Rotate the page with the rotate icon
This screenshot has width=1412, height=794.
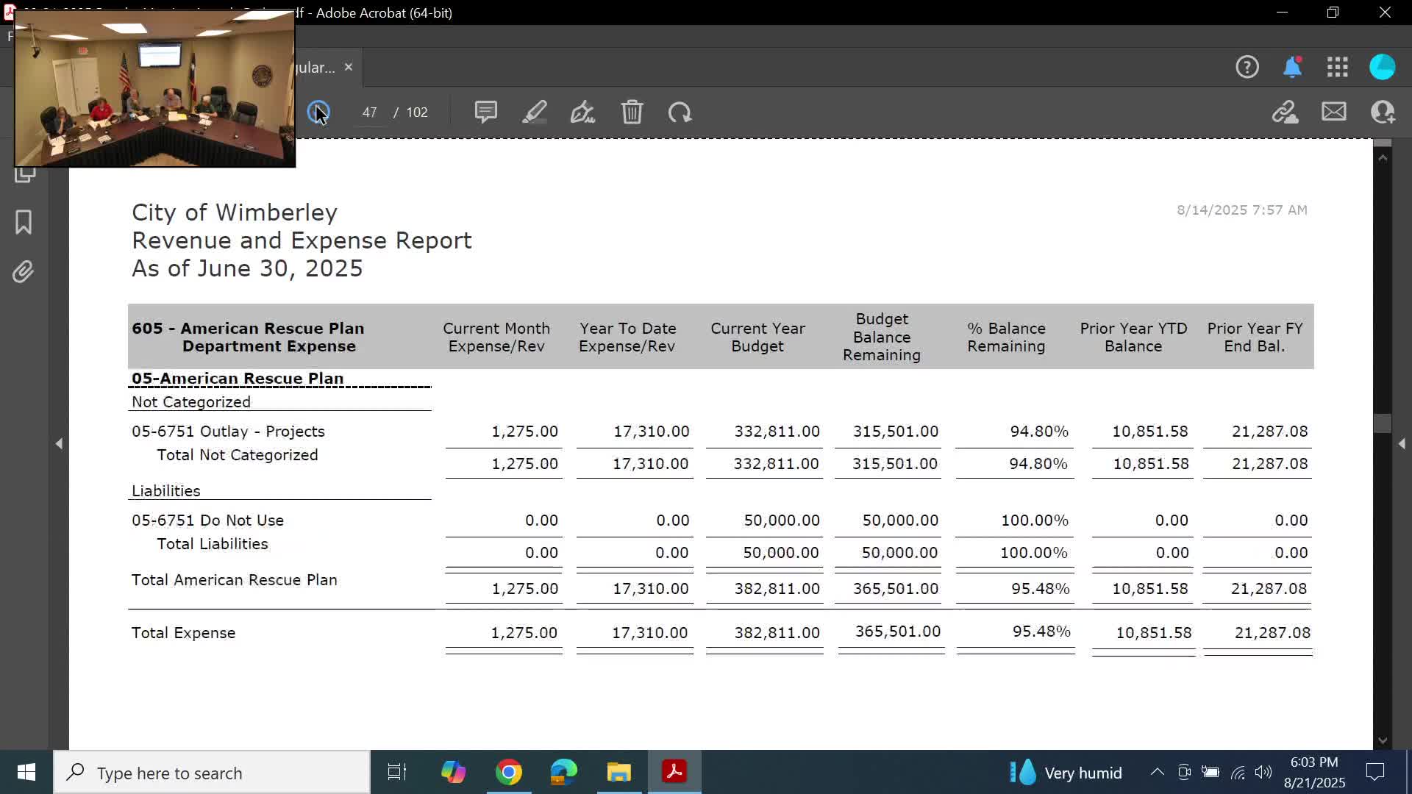[680, 112]
